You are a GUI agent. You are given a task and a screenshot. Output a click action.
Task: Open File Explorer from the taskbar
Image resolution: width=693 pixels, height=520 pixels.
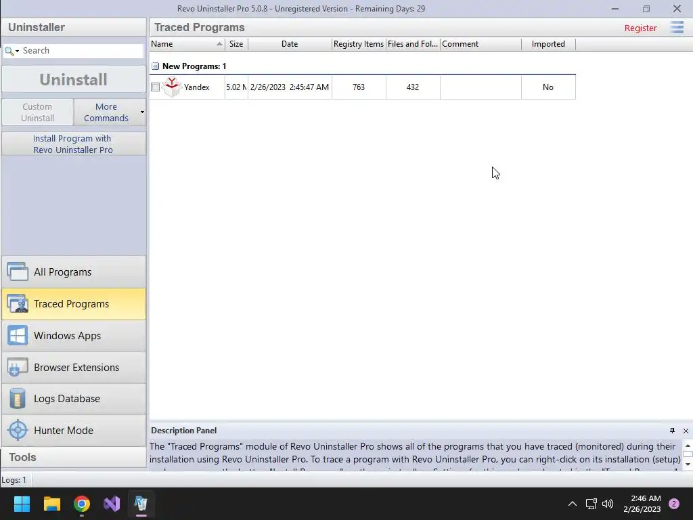point(51,504)
